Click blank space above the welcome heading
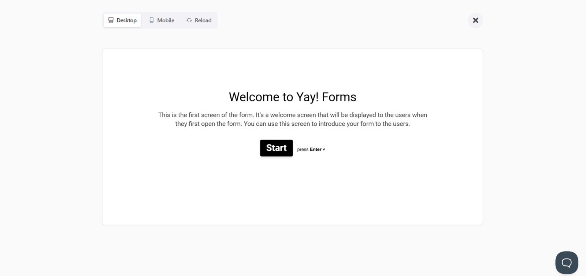Image resolution: width=586 pixels, height=276 pixels. [293, 69]
